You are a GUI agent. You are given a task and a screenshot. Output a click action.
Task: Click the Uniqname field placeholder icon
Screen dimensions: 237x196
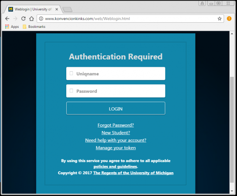coord(71,73)
